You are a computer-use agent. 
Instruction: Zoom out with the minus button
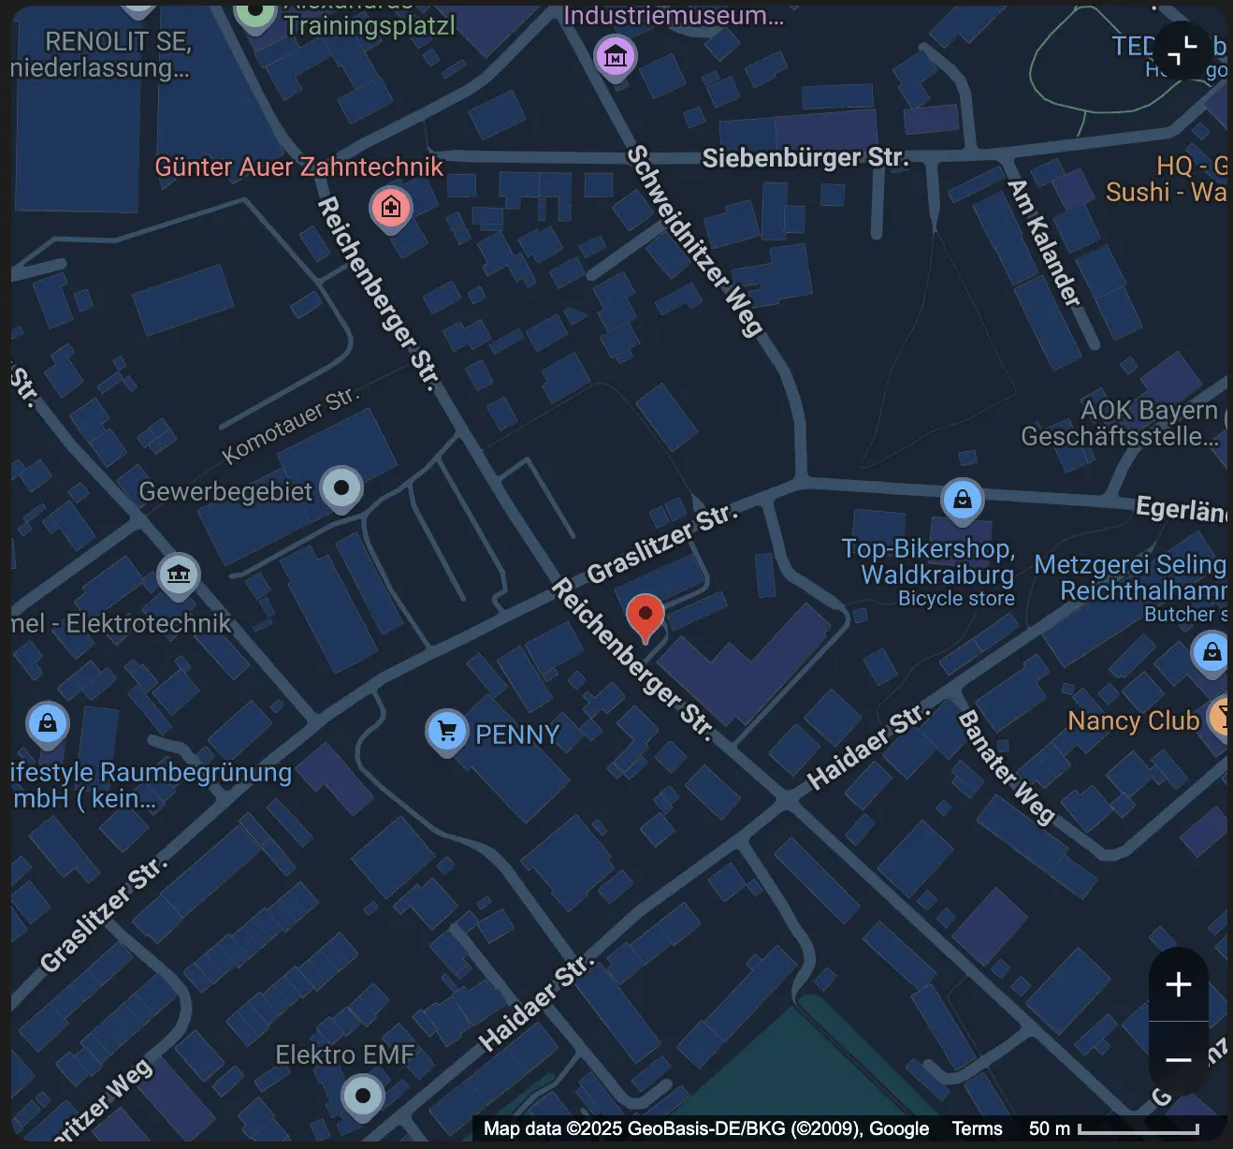click(1179, 1059)
